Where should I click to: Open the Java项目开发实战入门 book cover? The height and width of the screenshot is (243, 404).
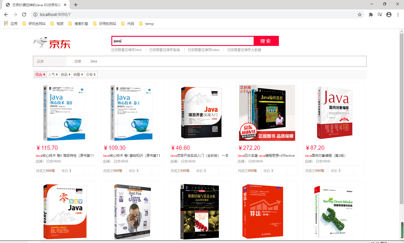[199, 113]
